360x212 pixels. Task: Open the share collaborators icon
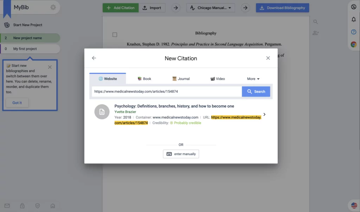[315, 33]
